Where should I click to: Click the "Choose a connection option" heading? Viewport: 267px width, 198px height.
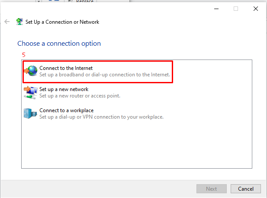[59, 44]
